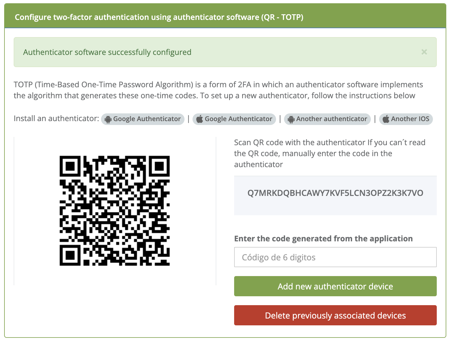Dismiss the success alert with the X
454x339 pixels.
(x=424, y=52)
